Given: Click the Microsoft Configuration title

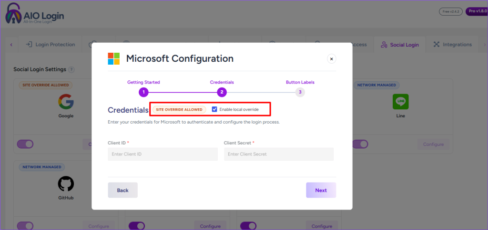Looking at the screenshot, I should pyautogui.click(x=180, y=58).
